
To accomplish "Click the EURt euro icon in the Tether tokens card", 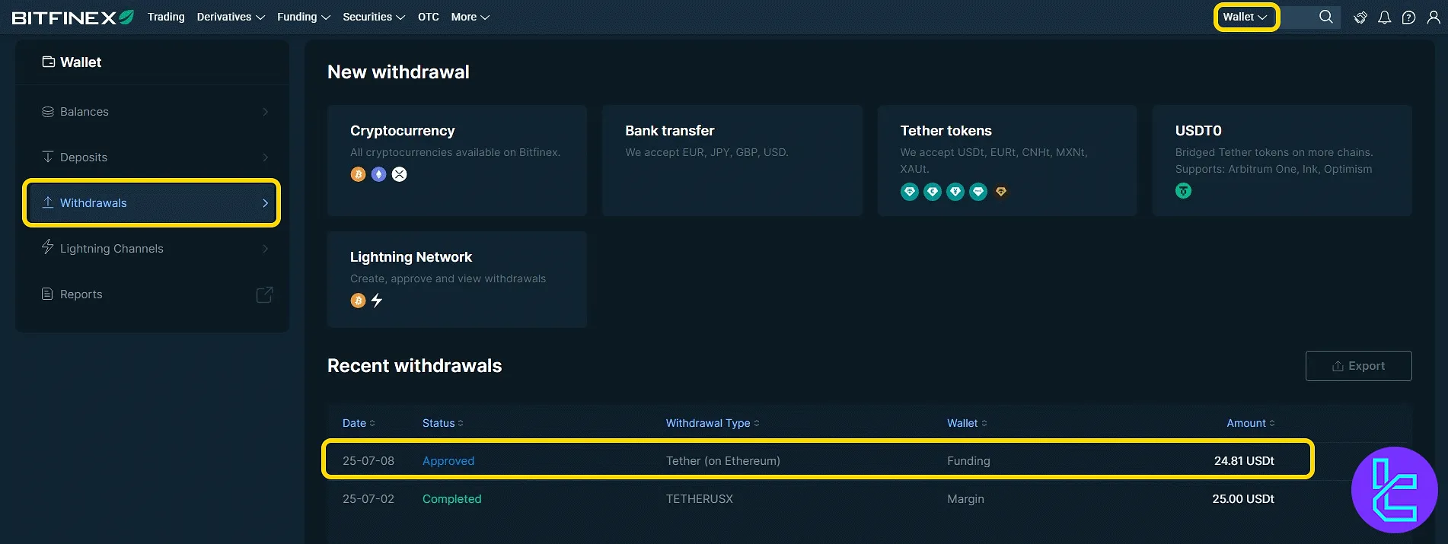I will [933, 192].
